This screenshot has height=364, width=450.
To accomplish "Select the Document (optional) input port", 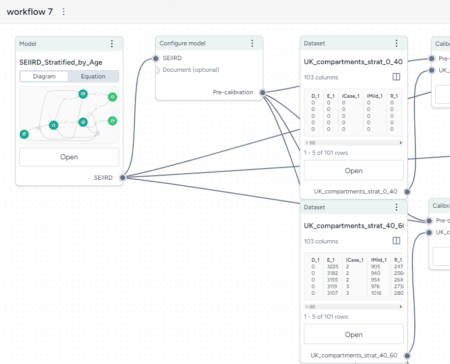I will (x=156, y=70).
